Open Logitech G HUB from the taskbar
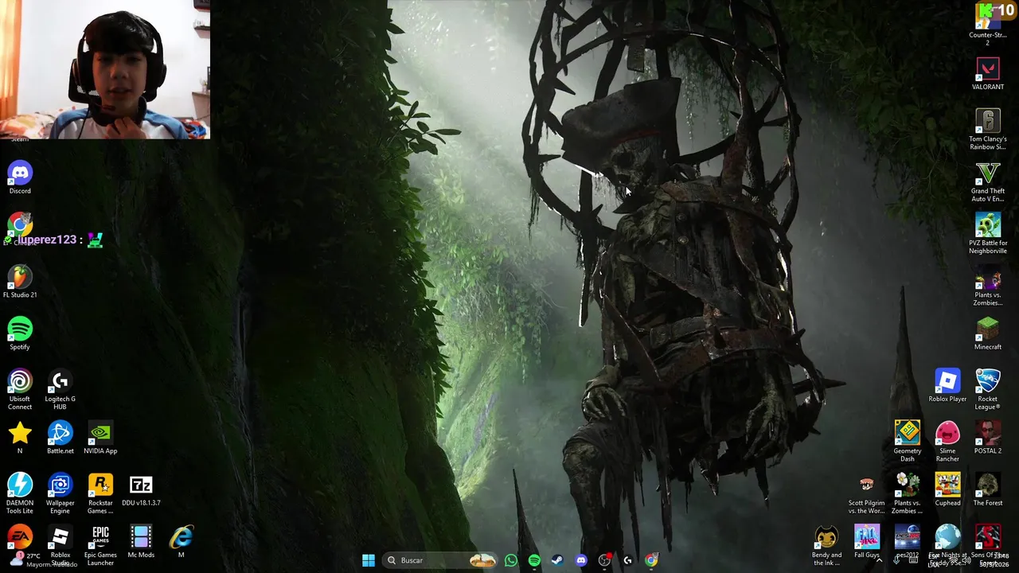 [x=628, y=560]
